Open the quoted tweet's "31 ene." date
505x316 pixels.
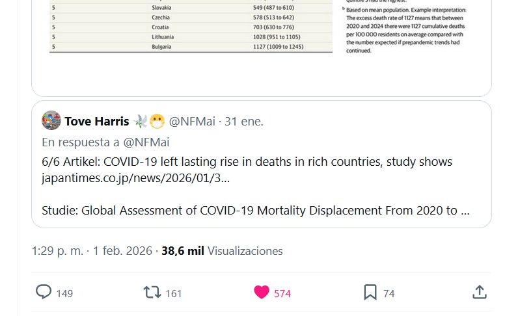244,122
